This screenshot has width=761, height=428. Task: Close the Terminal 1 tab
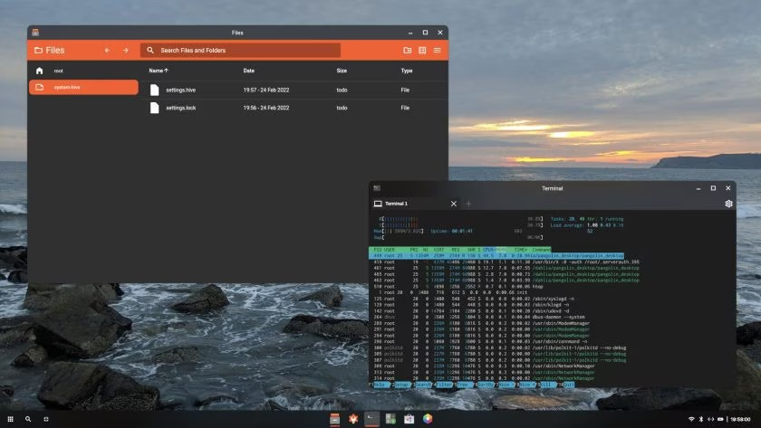tap(454, 204)
